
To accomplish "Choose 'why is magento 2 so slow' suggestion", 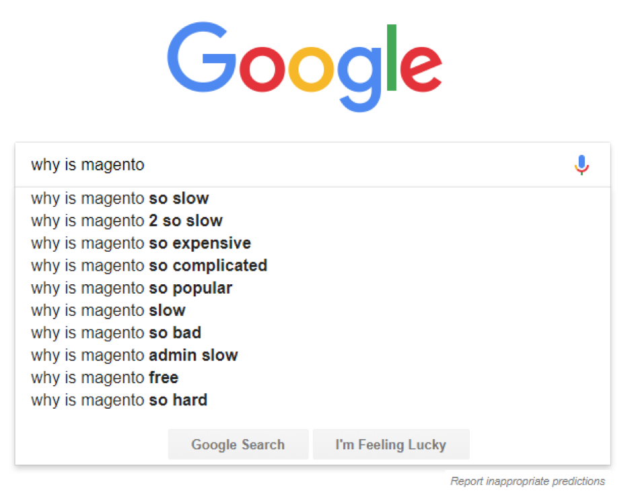I will [x=127, y=221].
